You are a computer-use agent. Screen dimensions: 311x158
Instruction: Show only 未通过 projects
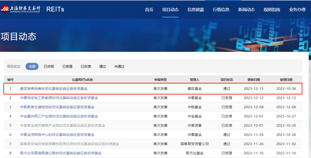[119, 66]
